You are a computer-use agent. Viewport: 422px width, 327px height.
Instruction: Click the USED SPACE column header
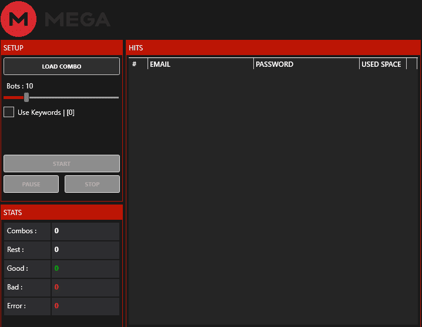[383, 64]
